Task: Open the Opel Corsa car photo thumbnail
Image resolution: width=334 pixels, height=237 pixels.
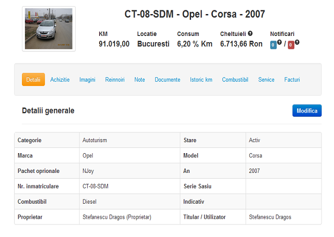Action: 49,29
